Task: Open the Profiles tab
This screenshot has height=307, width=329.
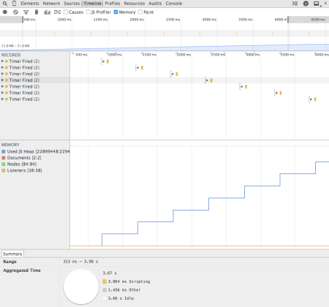Action: (113, 4)
